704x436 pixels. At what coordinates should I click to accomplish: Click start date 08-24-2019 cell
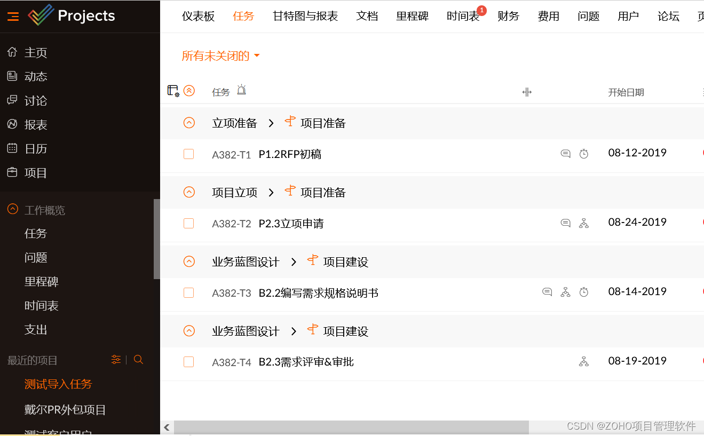(637, 222)
